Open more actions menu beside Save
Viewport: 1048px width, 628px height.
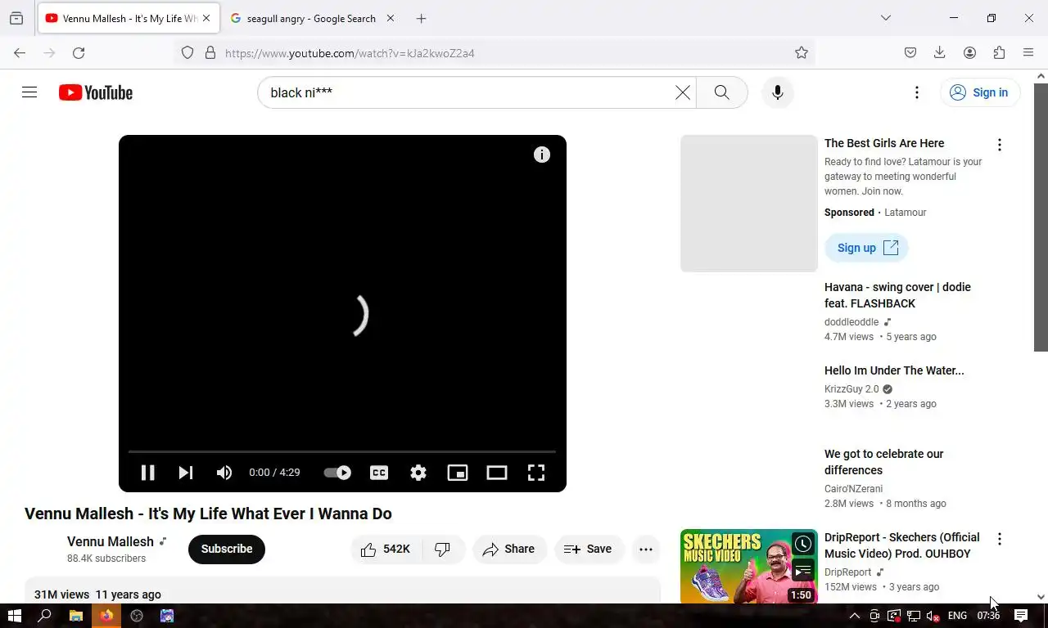tap(646, 549)
